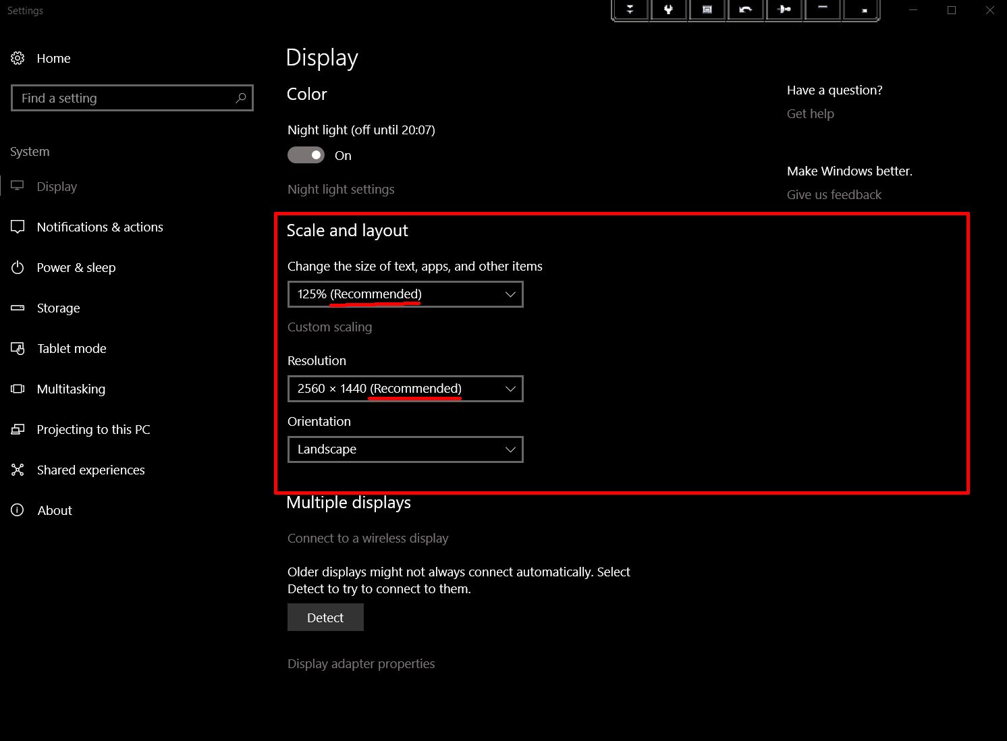The image size is (1007, 741).
Task: Click the double down-arrow toolbar icon
Action: (630, 9)
